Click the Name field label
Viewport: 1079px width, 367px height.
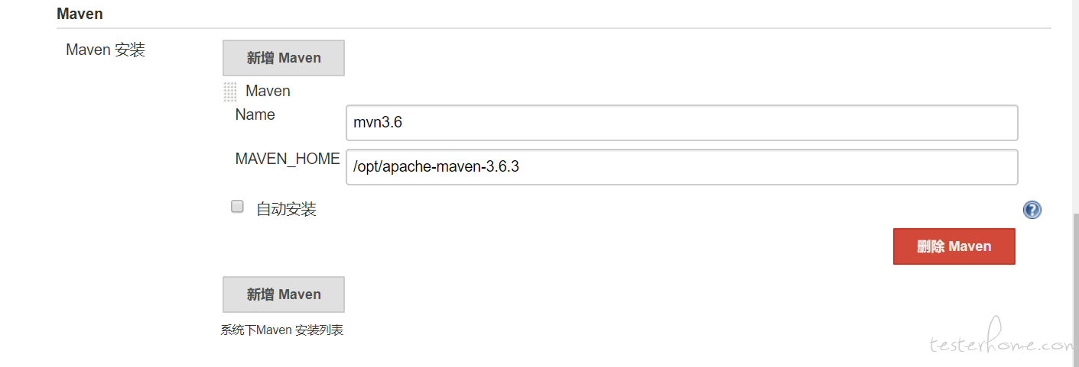255,114
